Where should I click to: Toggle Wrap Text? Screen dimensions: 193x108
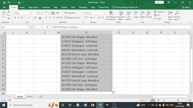click(70, 13)
